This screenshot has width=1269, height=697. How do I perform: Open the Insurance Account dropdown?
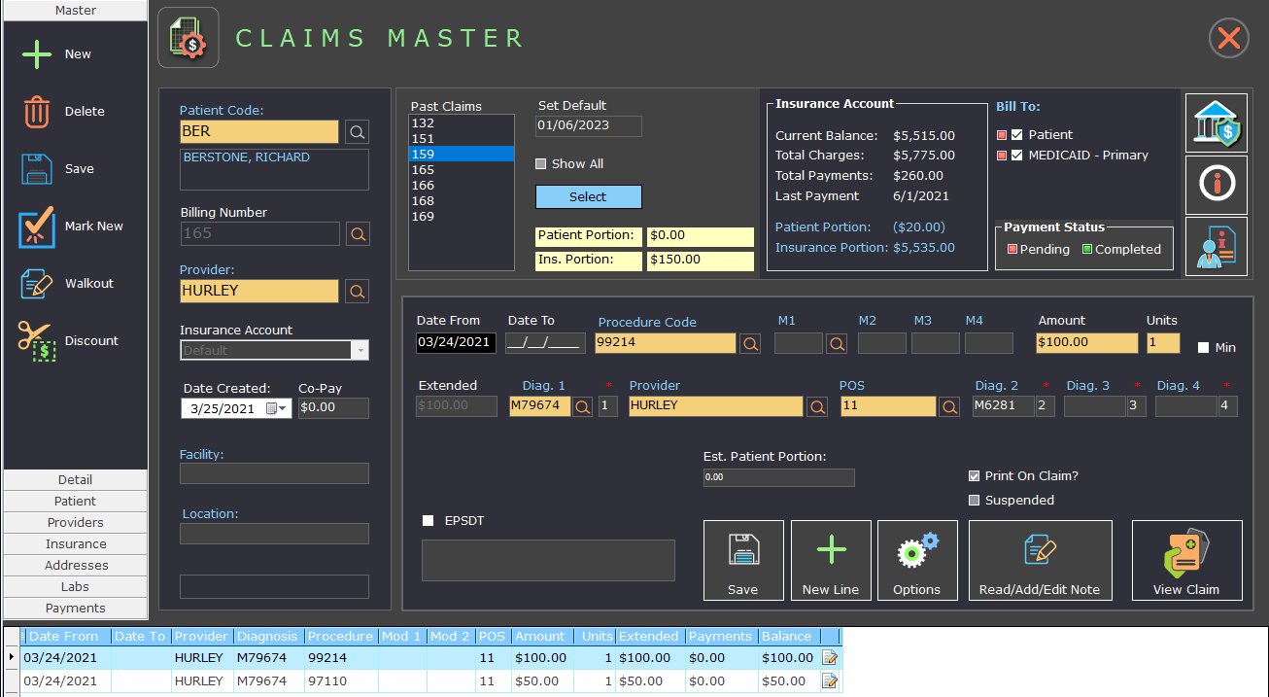click(x=361, y=350)
